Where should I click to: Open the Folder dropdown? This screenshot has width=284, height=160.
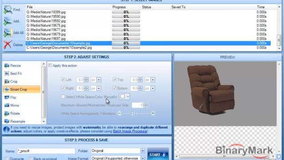click(143, 151)
